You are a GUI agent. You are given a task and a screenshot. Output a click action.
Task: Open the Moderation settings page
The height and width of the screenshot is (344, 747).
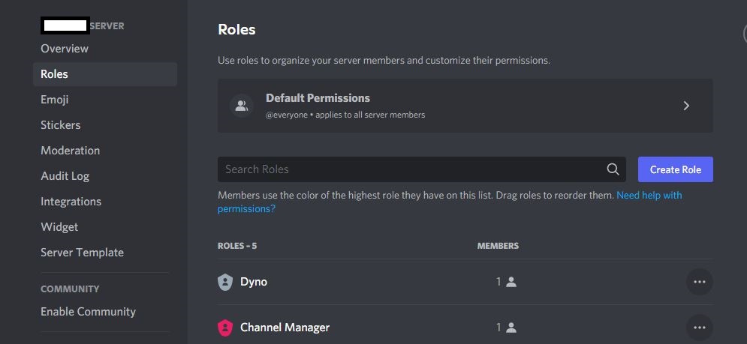pyautogui.click(x=71, y=151)
